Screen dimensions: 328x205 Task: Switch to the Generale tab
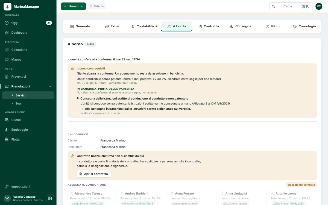[80, 26]
